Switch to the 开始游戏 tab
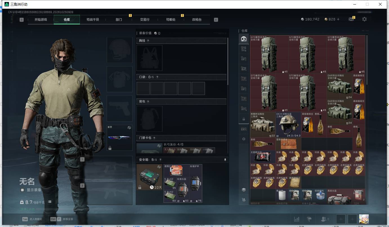Image resolution: width=389 pixels, height=227 pixels. (41, 20)
